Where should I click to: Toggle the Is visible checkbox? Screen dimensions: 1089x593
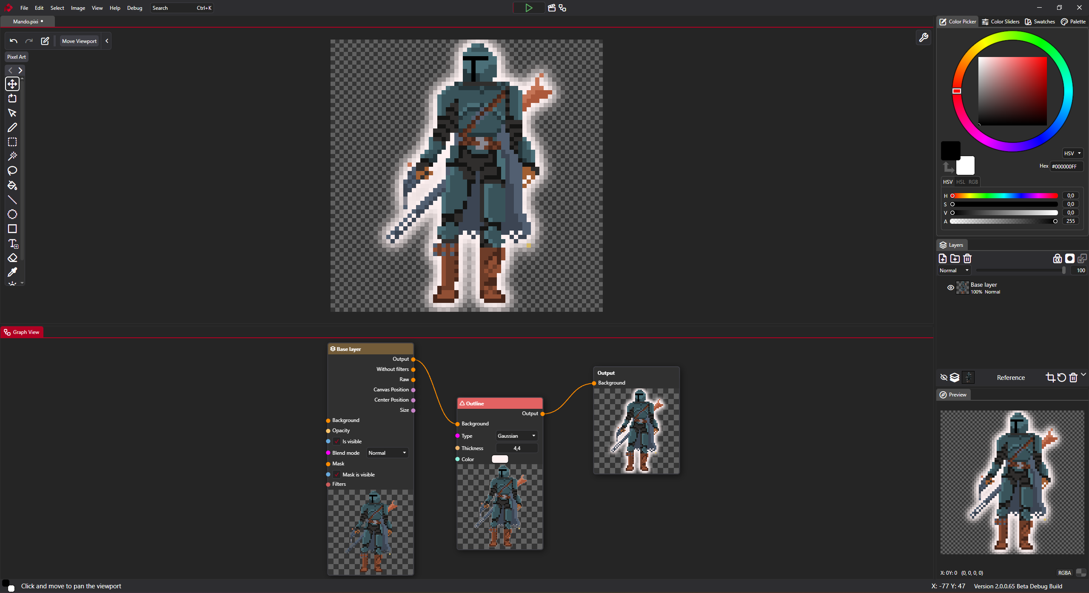(x=337, y=442)
